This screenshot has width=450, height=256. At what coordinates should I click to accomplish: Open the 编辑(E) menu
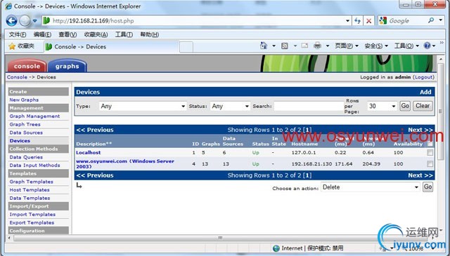[42, 34]
